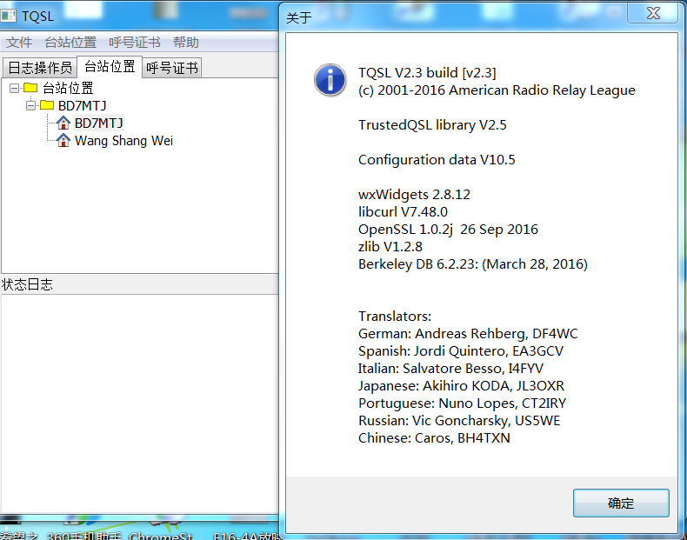The height and width of the screenshot is (540, 687).
Task: Click the libcurl V7.48.0 line
Action: (404, 212)
